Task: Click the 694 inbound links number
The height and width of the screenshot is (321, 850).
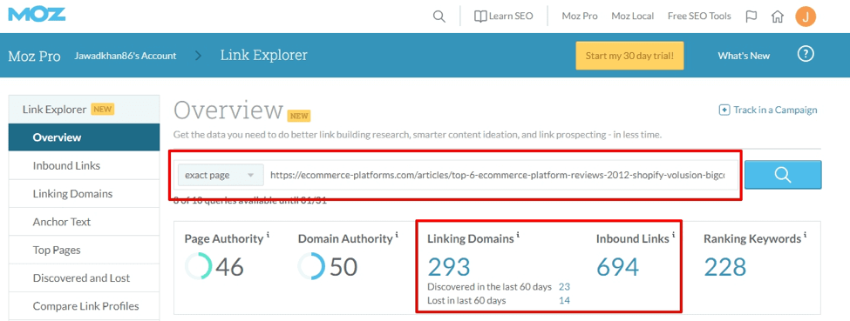Action: click(x=618, y=267)
